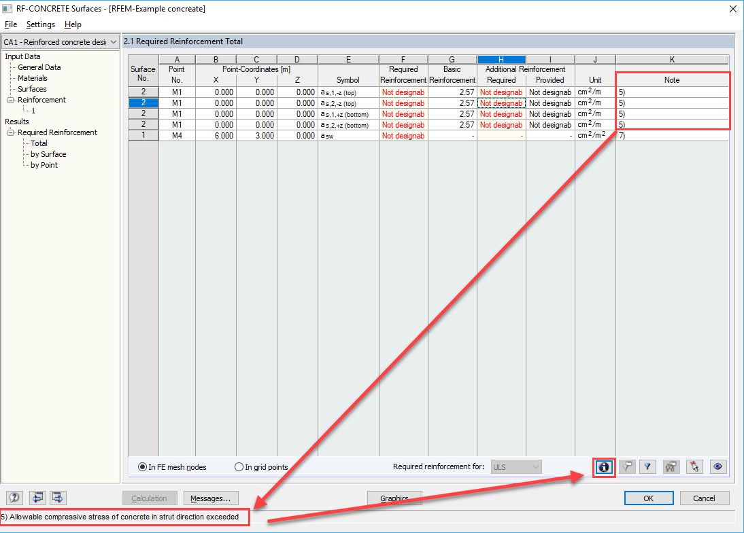The height and width of the screenshot is (533, 744).
Task: Select by Surface in the tree
Action: point(48,154)
